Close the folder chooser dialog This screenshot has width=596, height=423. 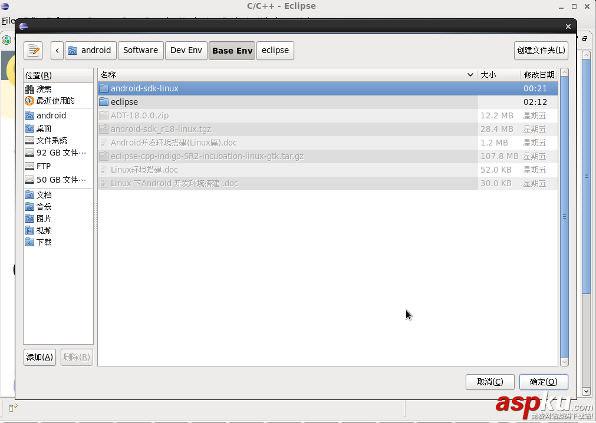[x=568, y=26]
